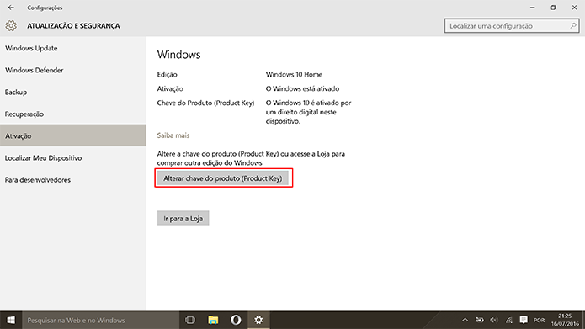
Task: Open Para desenvolvedores section
Action: pyautogui.click(x=73, y=180)
